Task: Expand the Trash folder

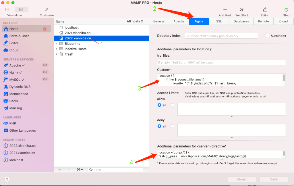Action: (57, 54)
